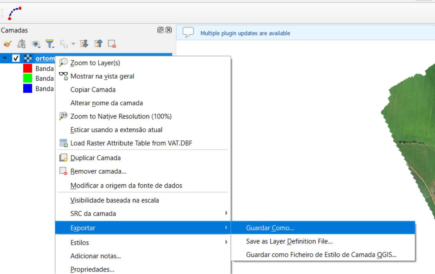Click Multiple plugin updates are available message
435x274 pixels.
click(245, 33)
